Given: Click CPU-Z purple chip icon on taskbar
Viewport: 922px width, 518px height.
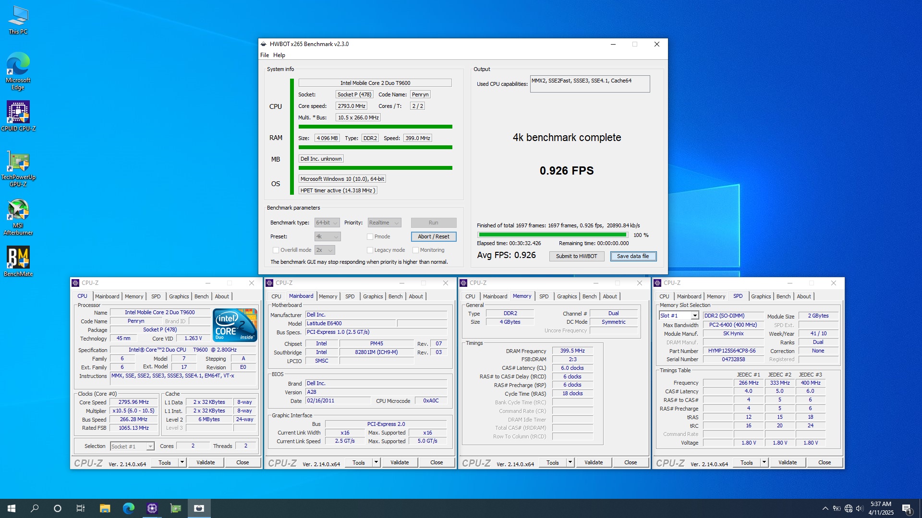Looking at the screenshot, I should (x=152, y=508).
